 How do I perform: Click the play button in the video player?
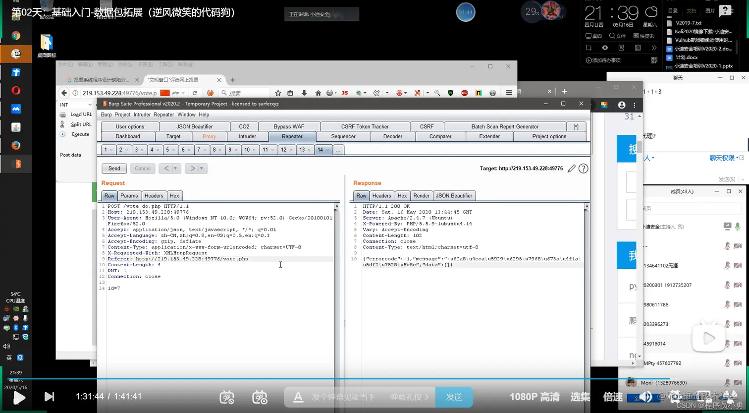[19, 397]
